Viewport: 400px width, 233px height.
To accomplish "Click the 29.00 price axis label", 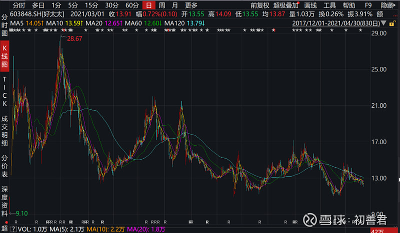I will (379, 33).
